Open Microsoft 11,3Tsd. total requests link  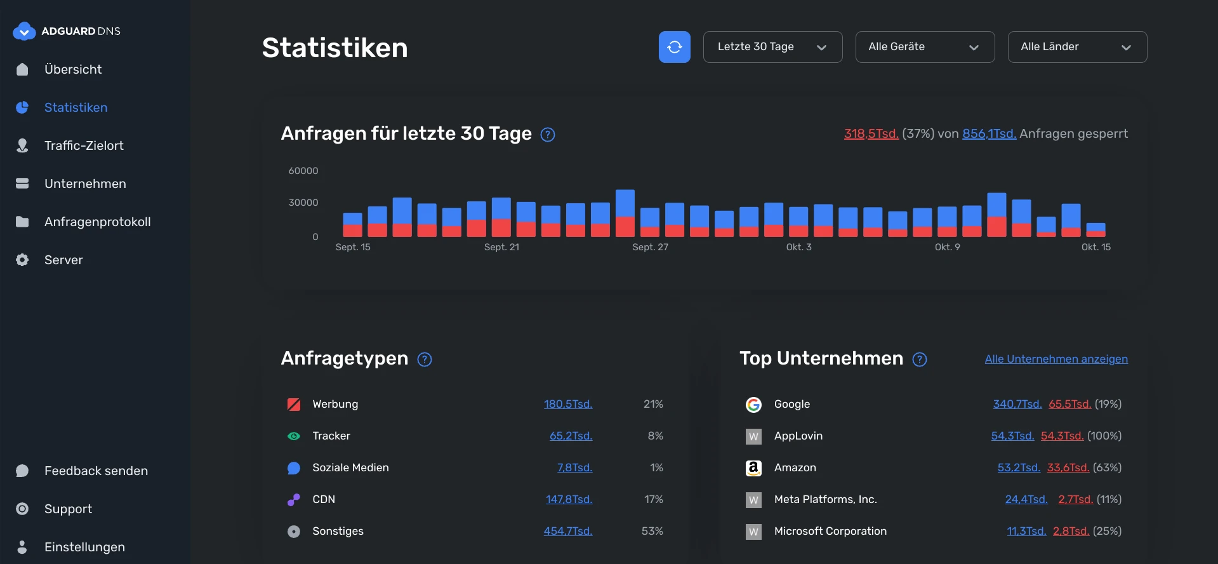pyautogui.click(x=1026, y=531)
